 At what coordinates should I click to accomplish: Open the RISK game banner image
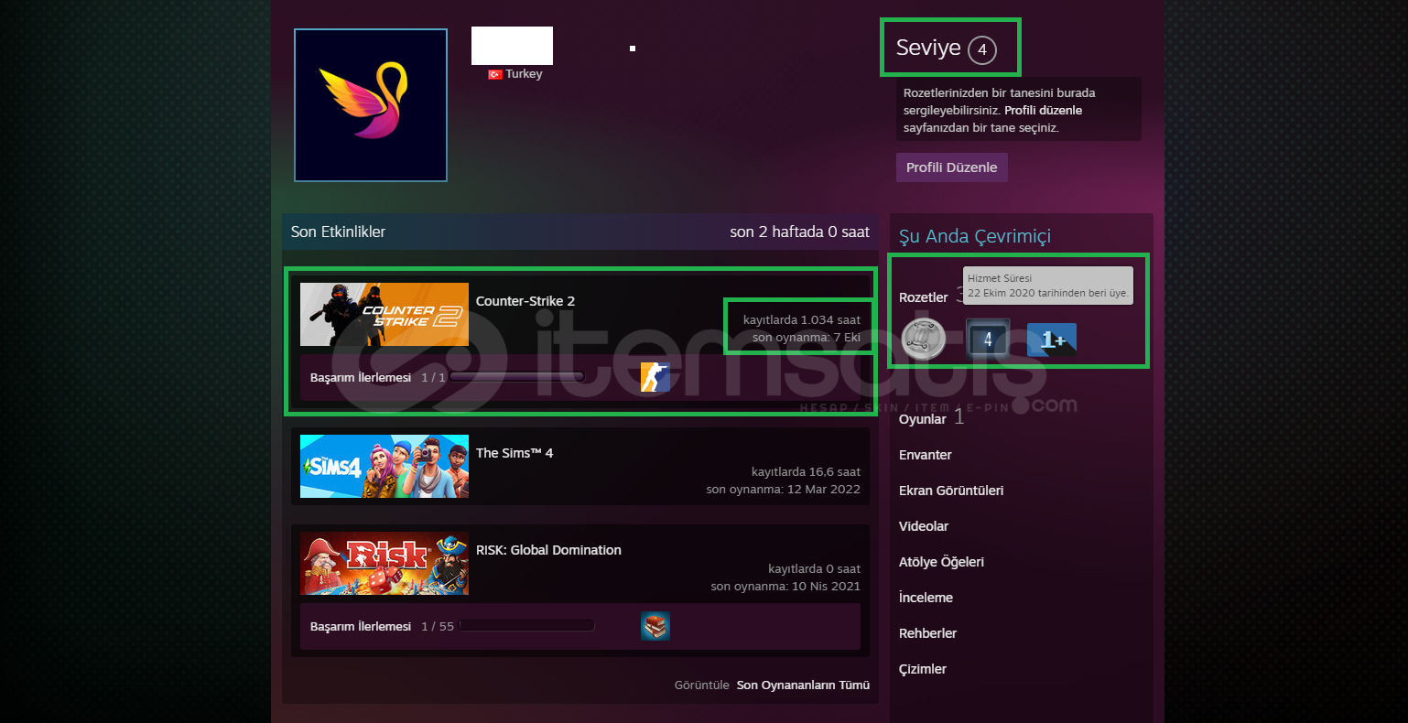(x=384, y=564)
